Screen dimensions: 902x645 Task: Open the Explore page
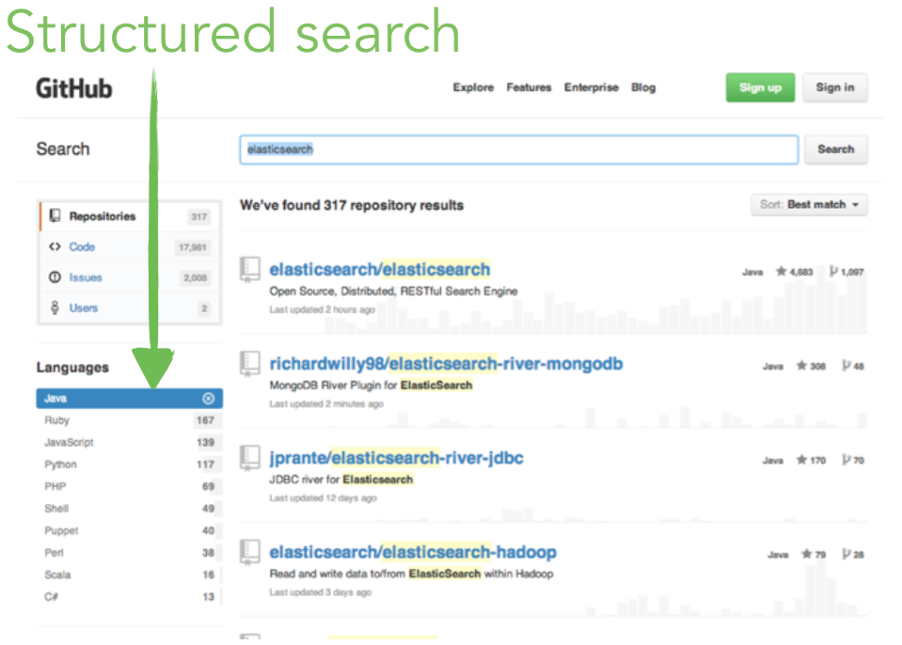(473, 87)
